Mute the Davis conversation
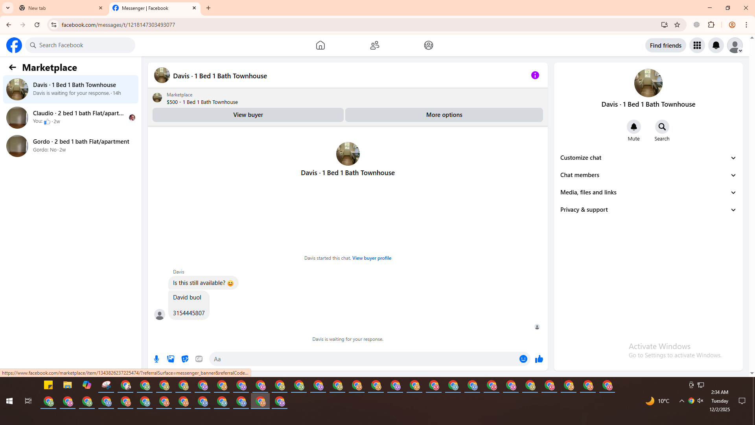 [633, 127]
